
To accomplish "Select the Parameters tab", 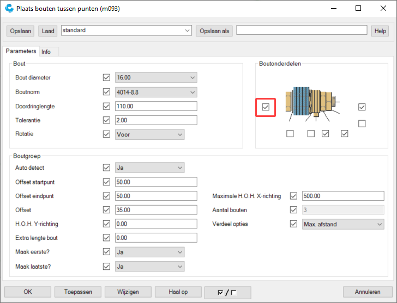I will 21,51.
